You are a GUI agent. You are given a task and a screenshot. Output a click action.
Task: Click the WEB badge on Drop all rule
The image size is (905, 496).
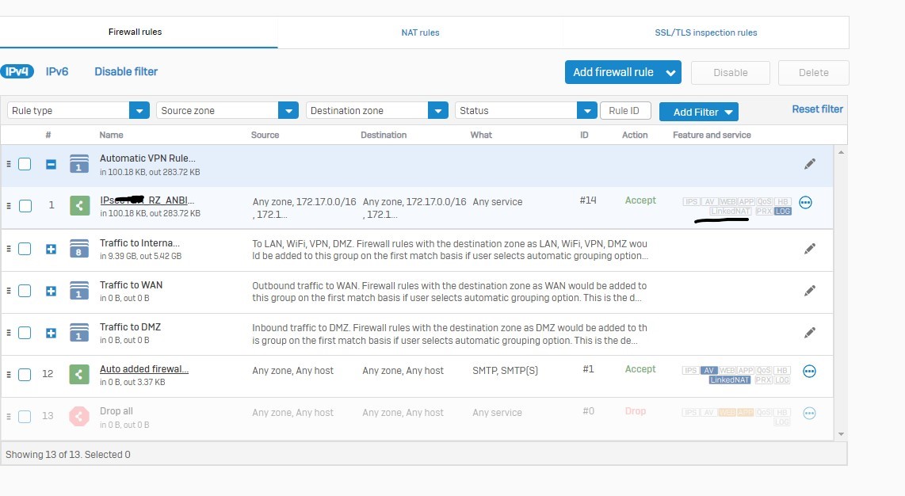click(x=727, y=412)
